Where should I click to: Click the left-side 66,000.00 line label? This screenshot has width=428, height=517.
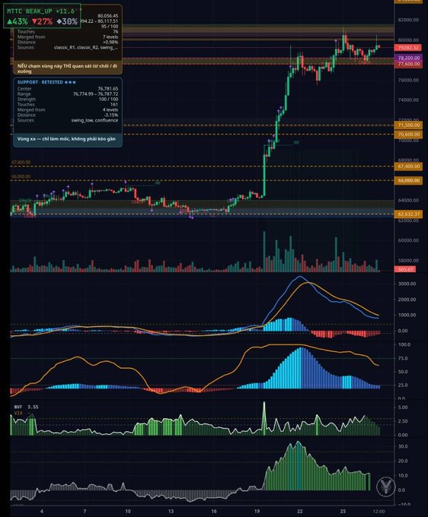[21, 176]
